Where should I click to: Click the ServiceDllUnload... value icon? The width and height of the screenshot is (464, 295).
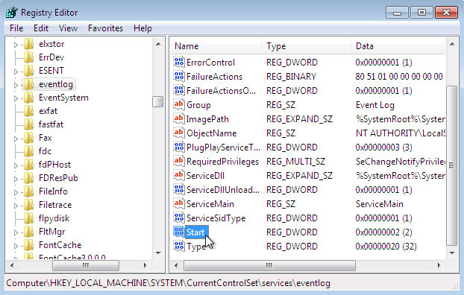[179, 189]
